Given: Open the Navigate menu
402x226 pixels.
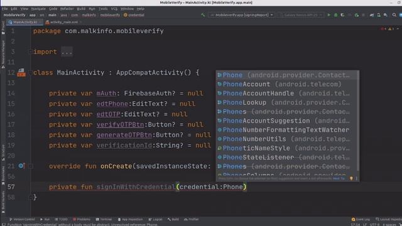Looking at the screenshot, I should [38, 9].
